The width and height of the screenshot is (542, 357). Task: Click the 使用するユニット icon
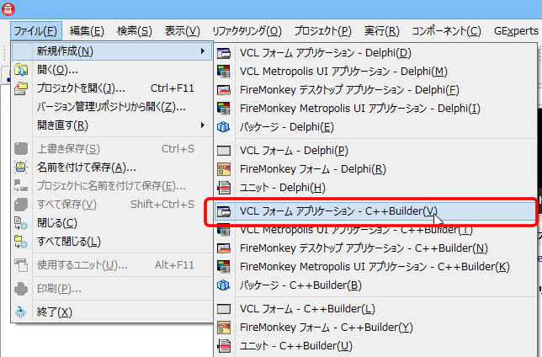pos(21,265)
